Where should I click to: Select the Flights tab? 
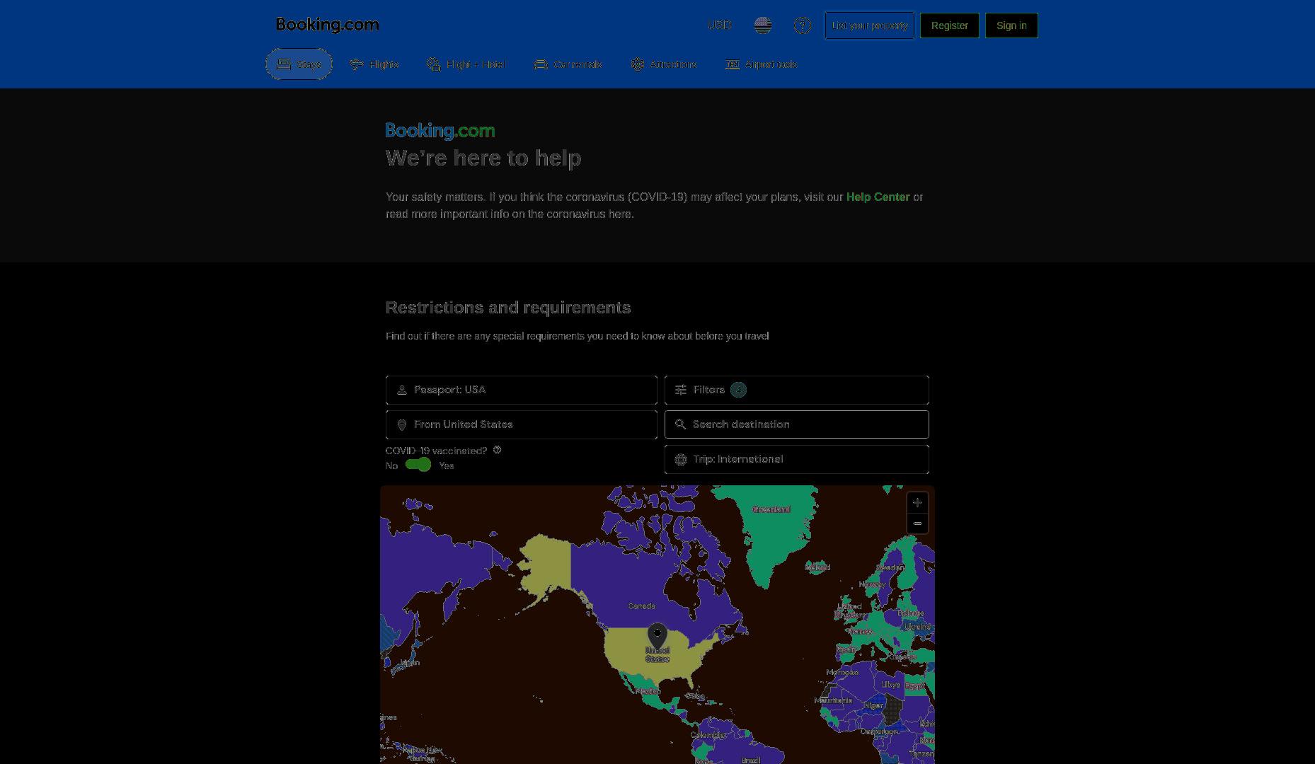374,64
